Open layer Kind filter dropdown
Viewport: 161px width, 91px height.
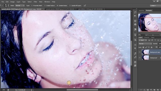(x=143, y=40)
